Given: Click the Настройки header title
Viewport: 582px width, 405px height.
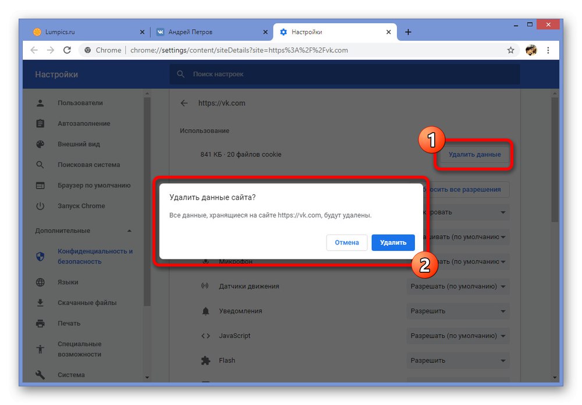Looking at the screenshot, I should (56, 74).
